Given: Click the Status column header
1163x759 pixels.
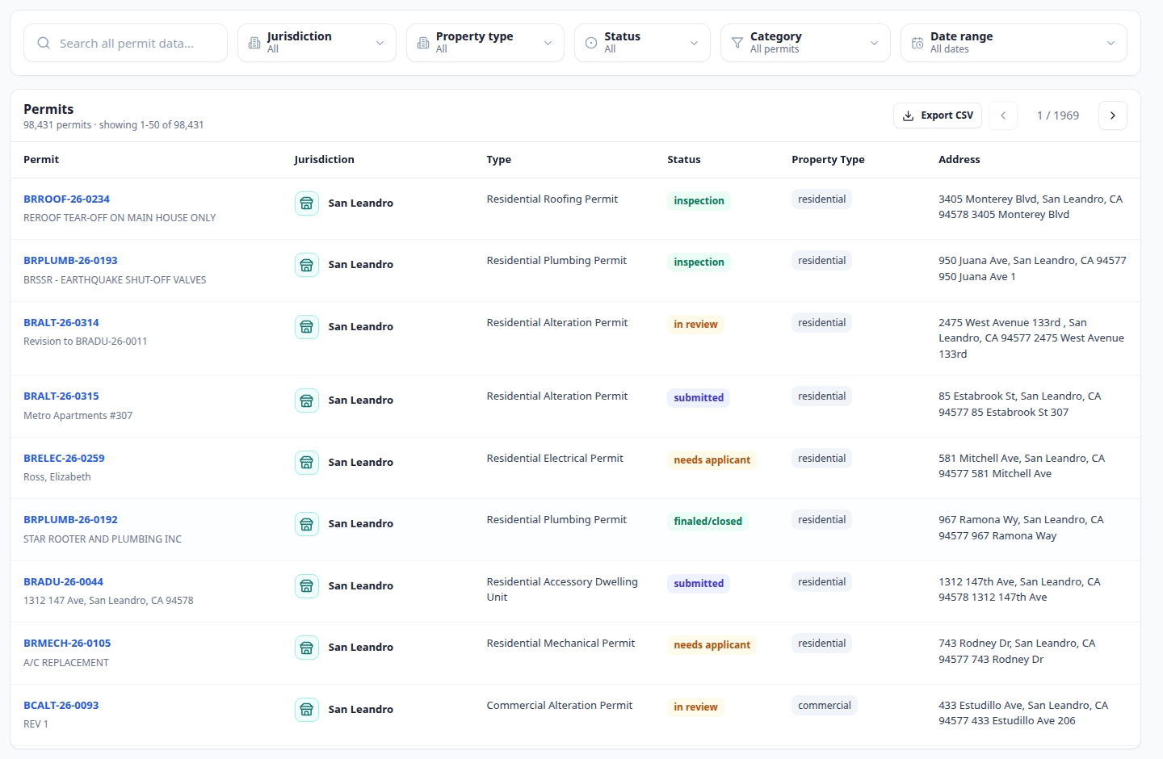Looking at the screenshot, I should [684, 160].
